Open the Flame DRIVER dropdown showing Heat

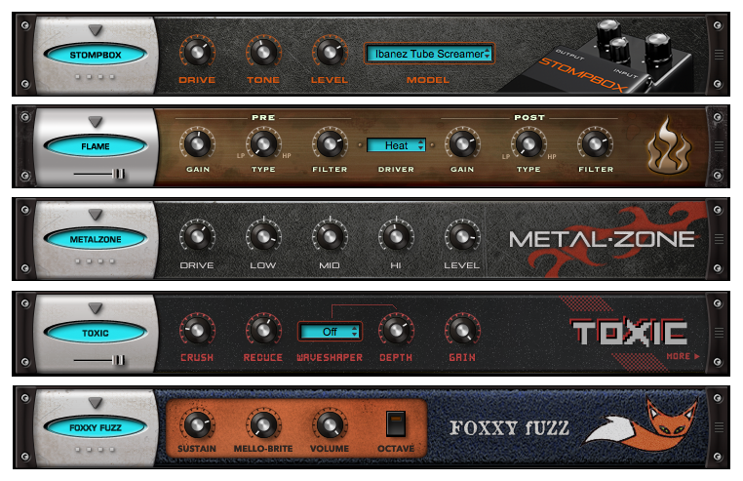click(396, 145)
